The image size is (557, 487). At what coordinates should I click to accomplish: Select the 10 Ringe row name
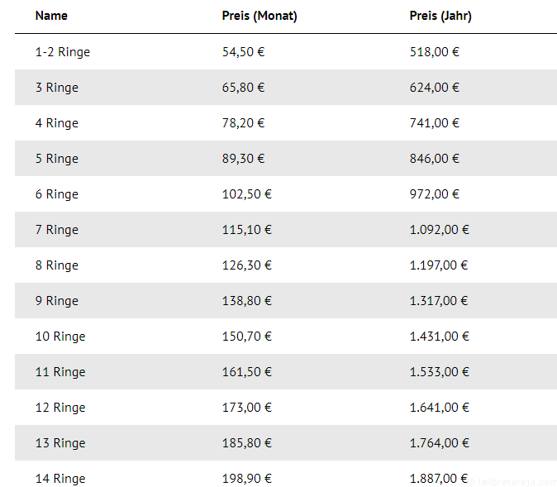point(60,337)
